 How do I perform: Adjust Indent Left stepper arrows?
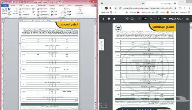pyautogui.click(x=61, y=12)
